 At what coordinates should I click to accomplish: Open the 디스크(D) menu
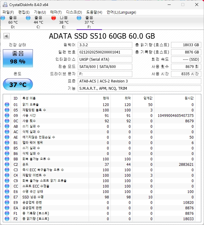point(74,12)
